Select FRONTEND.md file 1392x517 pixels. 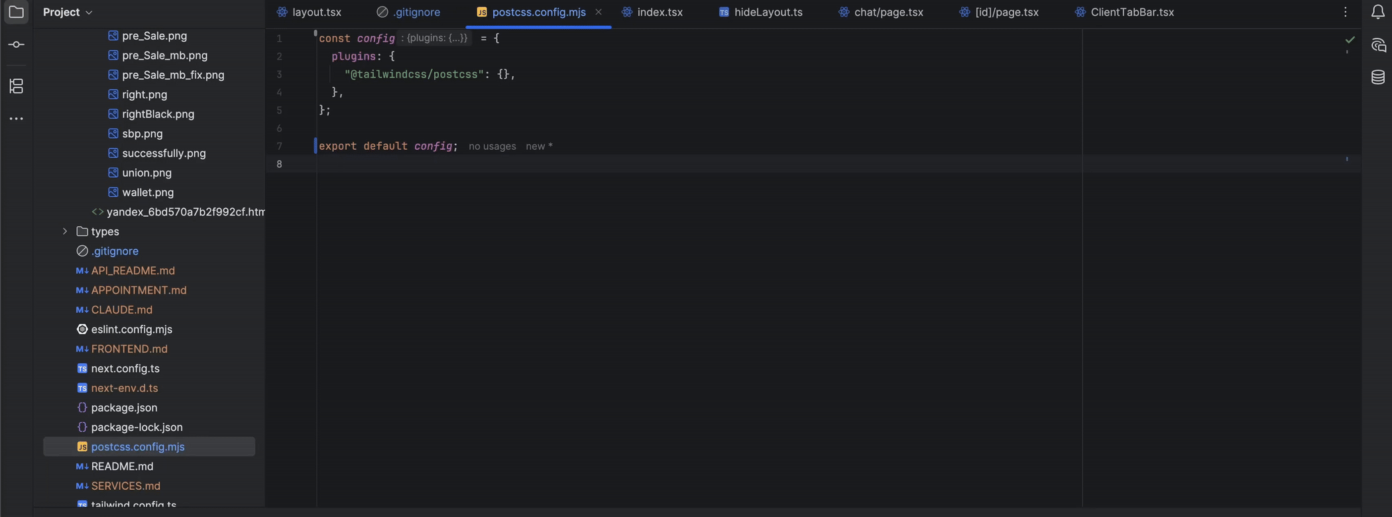(x=129, y=349)
